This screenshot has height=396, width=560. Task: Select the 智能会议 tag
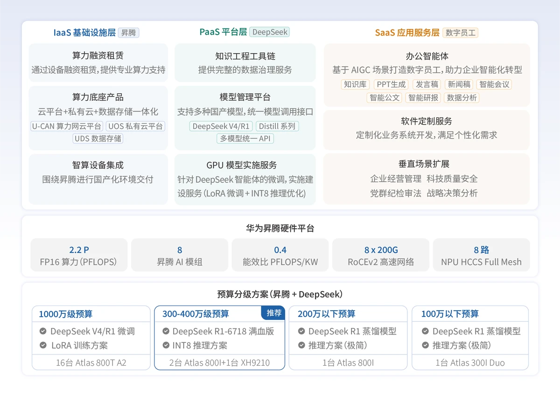(494, 84)
